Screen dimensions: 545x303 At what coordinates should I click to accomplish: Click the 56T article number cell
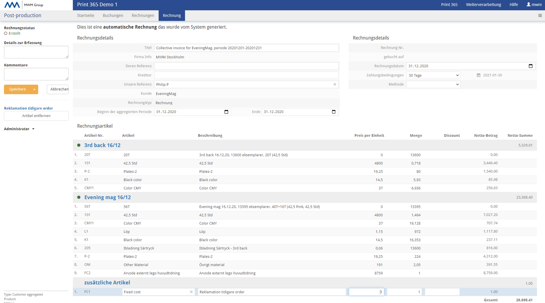click(x=87, y=207)
